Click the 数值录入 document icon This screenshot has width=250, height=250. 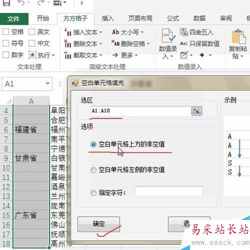click(x=168, y=35)
